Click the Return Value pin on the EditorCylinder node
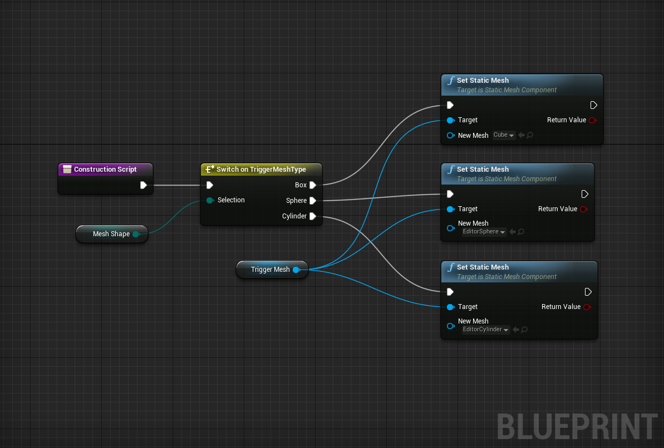 pos(587,307)
